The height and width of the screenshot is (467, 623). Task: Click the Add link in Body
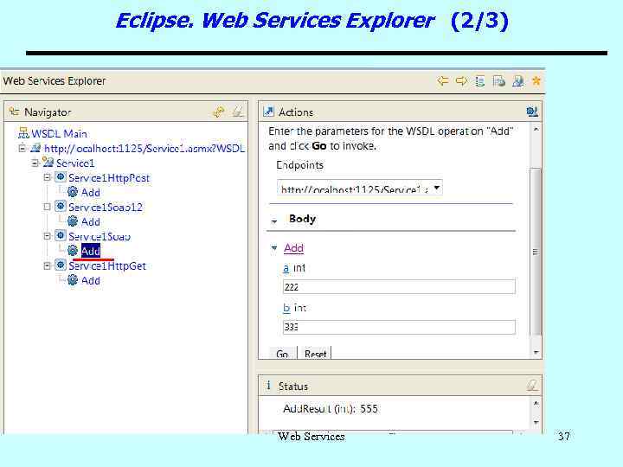(294, 248)
